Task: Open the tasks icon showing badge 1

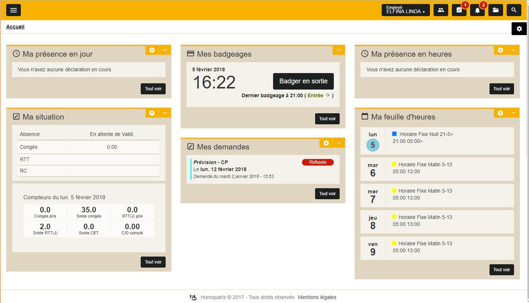Action: (459, 10)
